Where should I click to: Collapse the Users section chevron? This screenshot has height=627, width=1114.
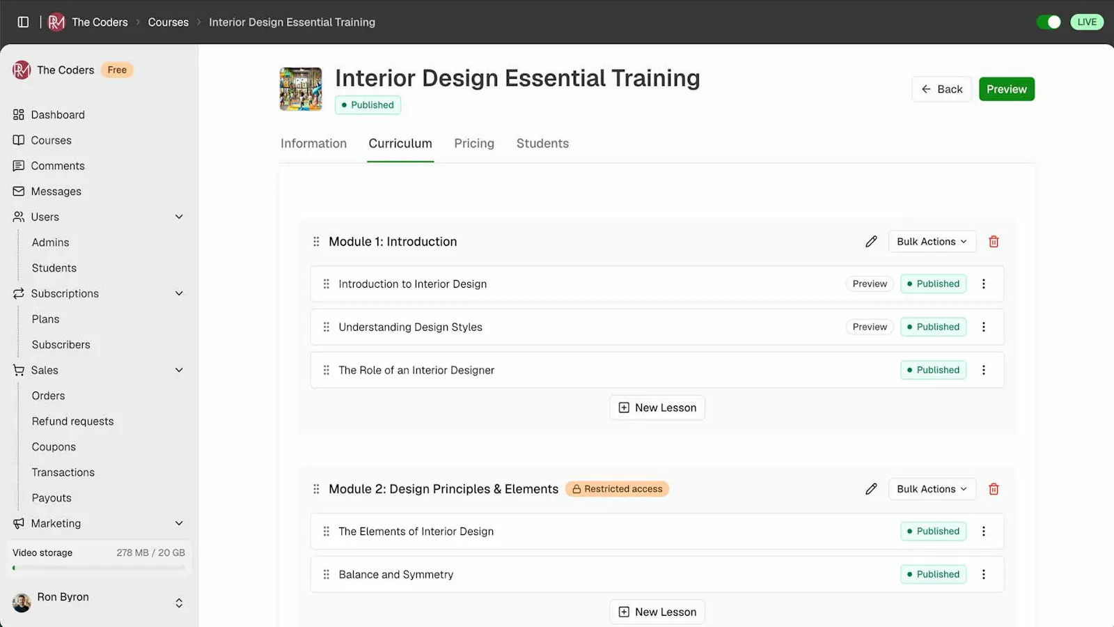[179, 217]
